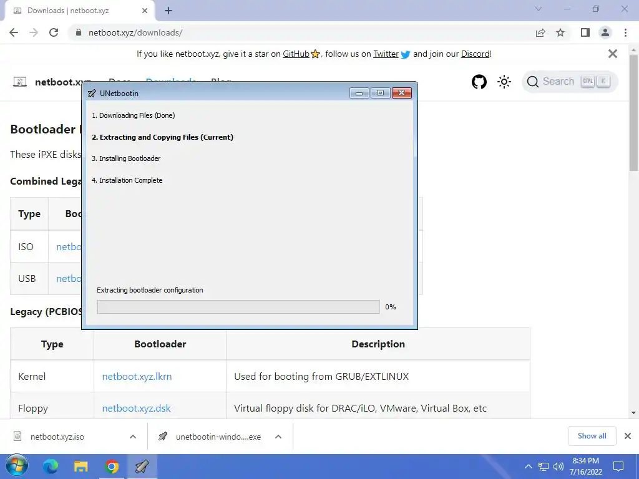Click "1. Downloading Files (Done)" step
The image size is (639, 479).
134,115
